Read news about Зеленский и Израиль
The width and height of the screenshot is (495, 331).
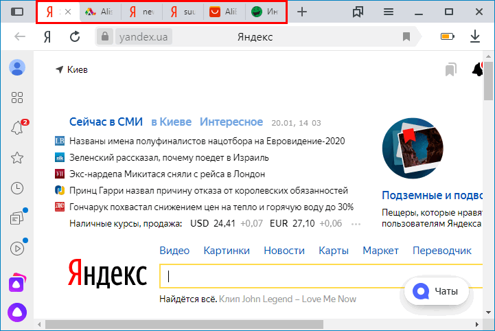169,158
